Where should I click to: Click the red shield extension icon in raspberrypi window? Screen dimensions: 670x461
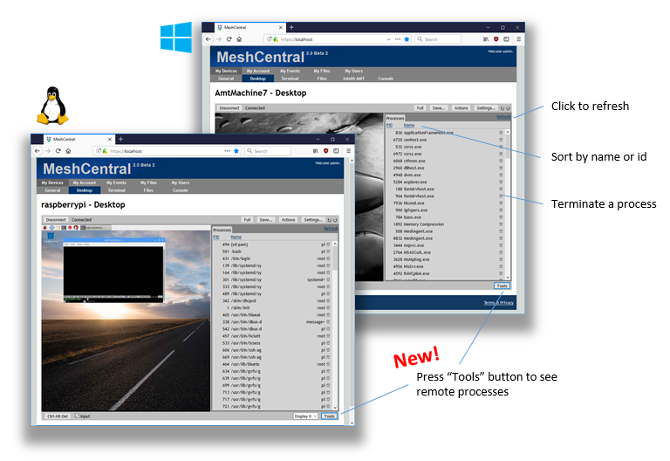tap(325, 151)
